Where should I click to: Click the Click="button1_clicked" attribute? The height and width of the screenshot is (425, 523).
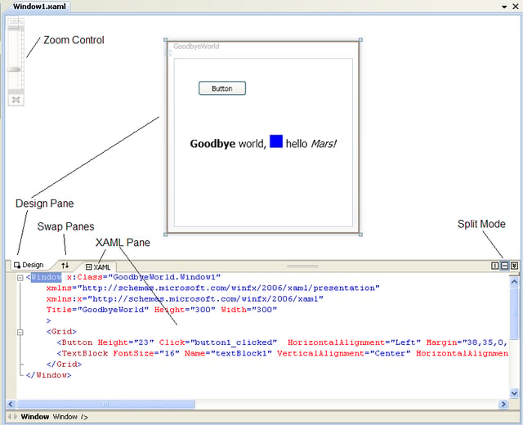pos(218,342)
